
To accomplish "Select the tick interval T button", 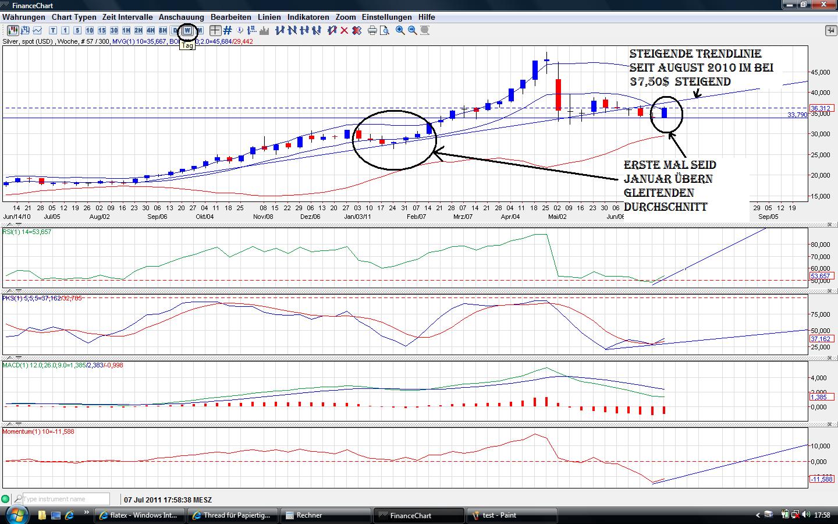I will click(53, 30).
